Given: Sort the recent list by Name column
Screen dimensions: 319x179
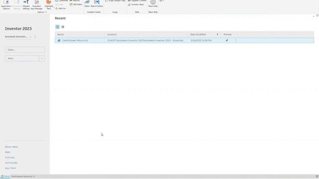Looking at the screenshot, I should [x=80, y=34].
